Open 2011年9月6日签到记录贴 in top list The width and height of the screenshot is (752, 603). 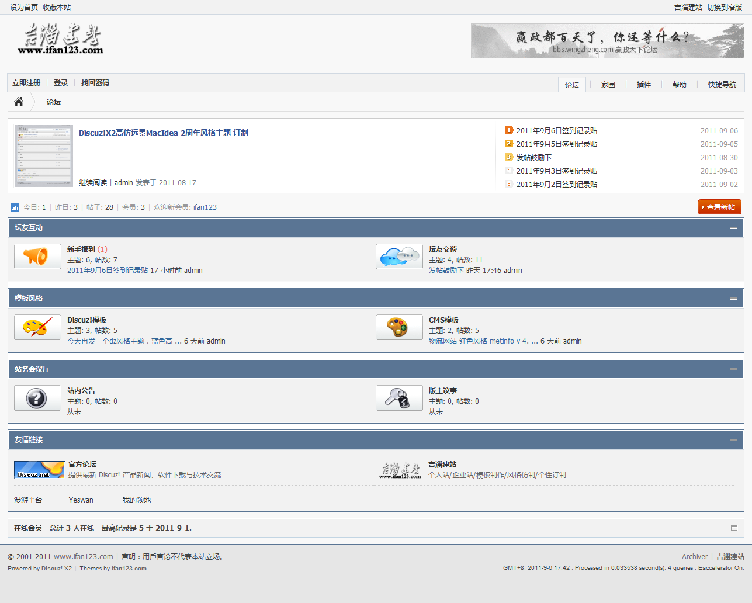click(x=557, y=130)
